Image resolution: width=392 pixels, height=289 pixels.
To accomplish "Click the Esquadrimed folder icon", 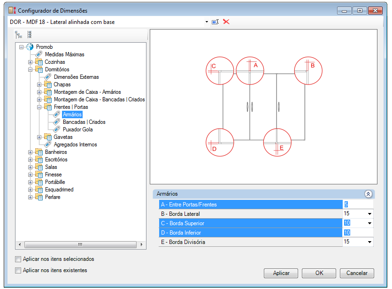I will click(39, 190).
